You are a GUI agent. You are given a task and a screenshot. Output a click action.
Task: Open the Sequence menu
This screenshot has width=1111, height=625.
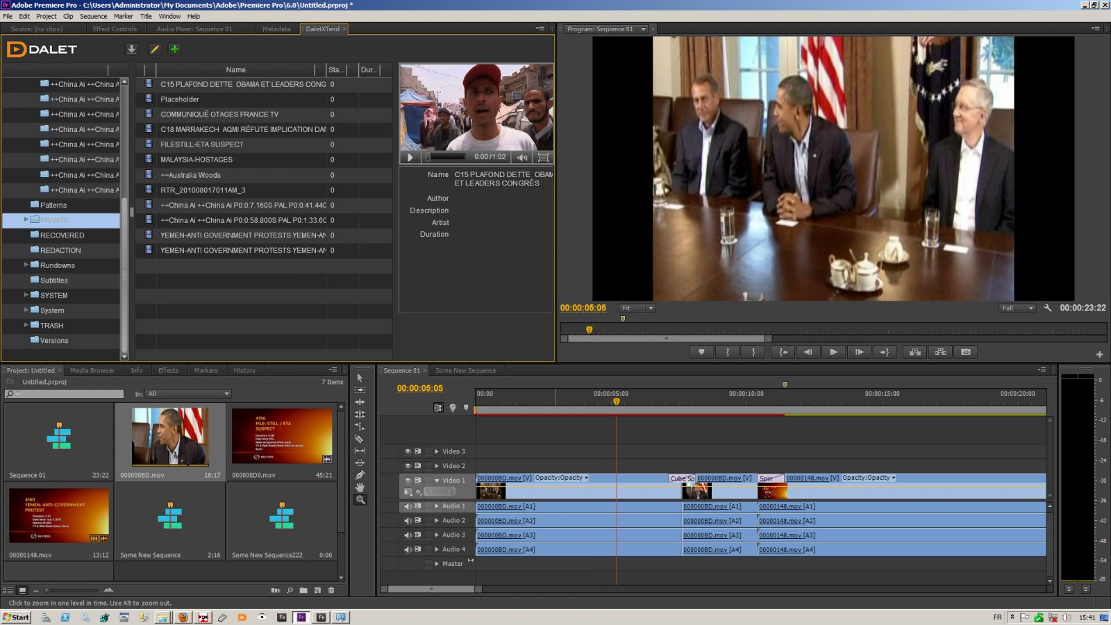93,16
